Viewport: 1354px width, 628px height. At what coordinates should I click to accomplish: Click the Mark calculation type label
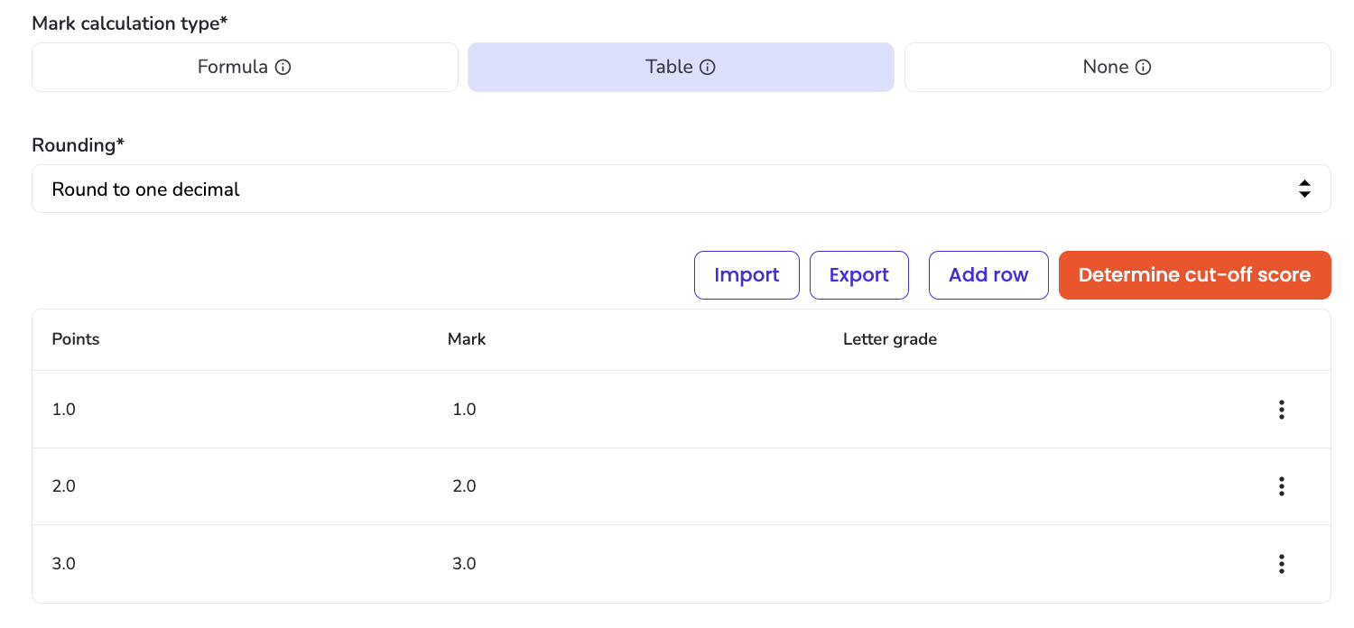tap(130, 23)
